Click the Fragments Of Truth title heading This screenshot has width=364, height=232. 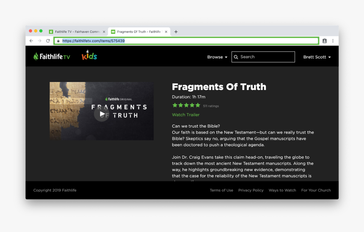(x=219, y=87)
